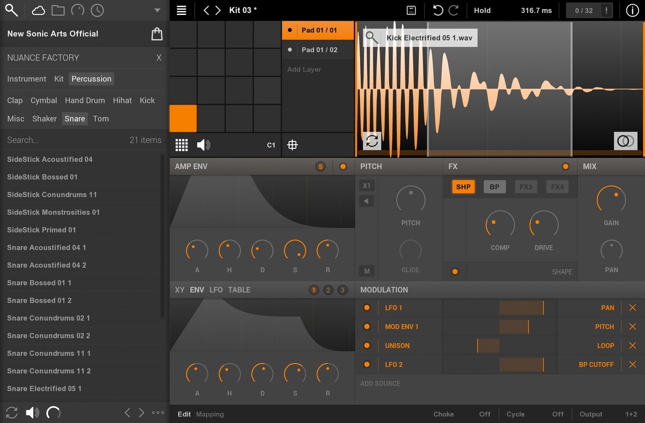Change the Output 1+2 setting
This screenshot has height=423, width=645.
(631, 414)
